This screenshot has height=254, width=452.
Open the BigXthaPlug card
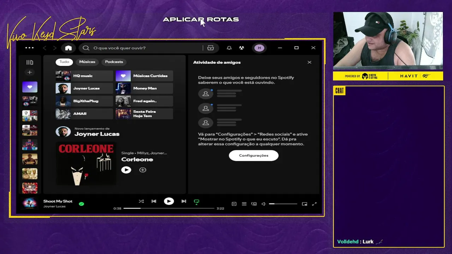[x=84, y=101]
